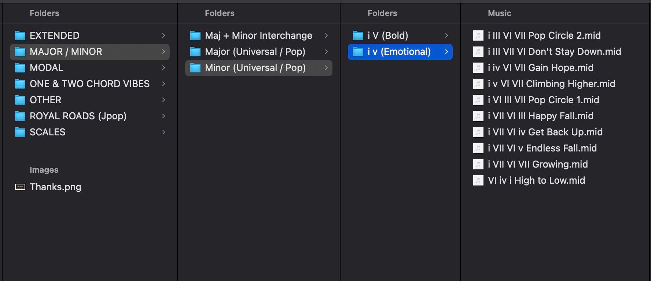Select i v VI VII Climbing Higher.mid
Image resolution: width=651 pixels, height=281 pixels.
pos(551,84)
